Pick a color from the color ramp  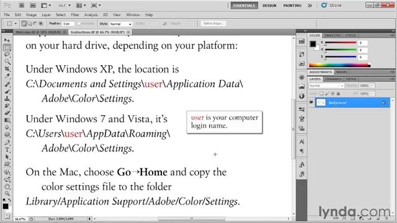click(x=339, y=66)
